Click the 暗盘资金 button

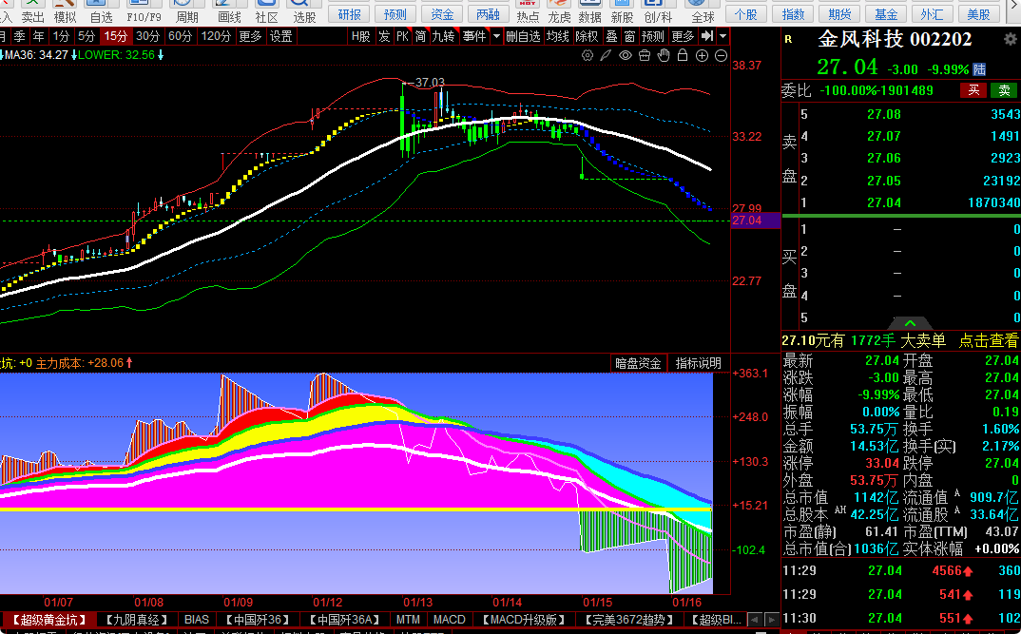[x=638, y=363]
